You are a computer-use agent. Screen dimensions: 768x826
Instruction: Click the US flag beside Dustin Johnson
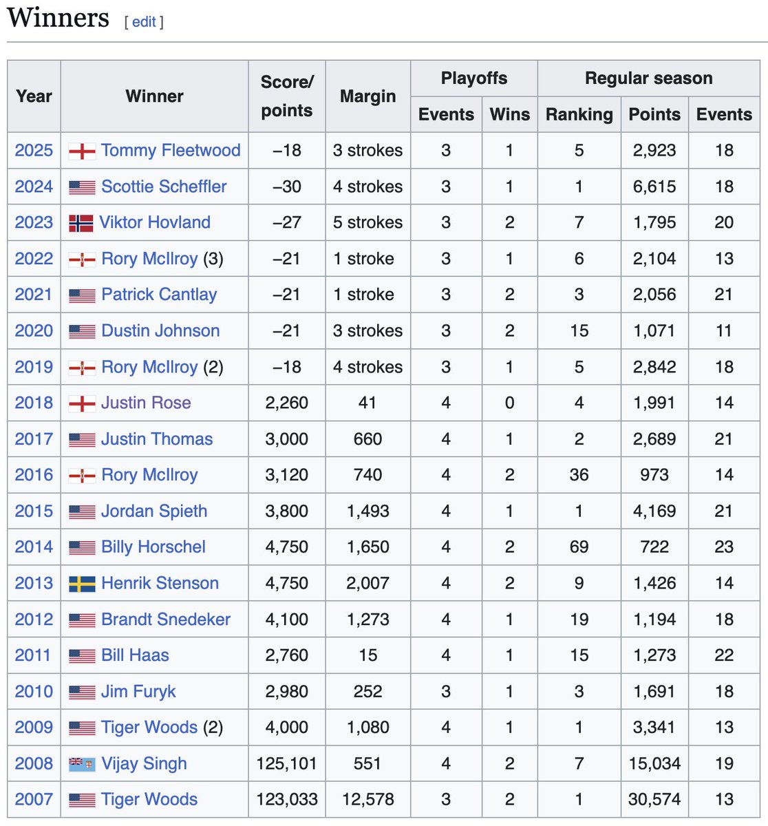tap(82, 332)
